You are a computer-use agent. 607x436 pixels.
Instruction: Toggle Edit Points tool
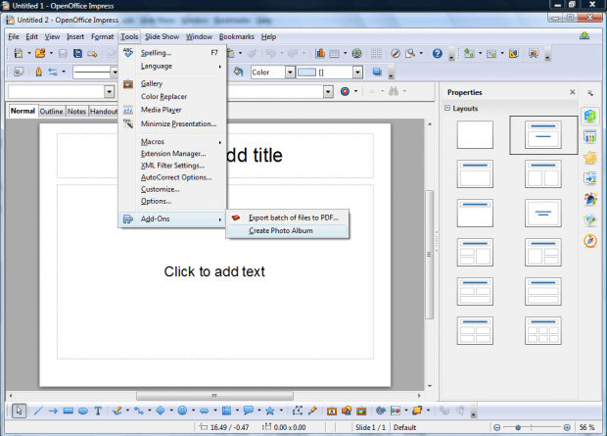[298, 411]
